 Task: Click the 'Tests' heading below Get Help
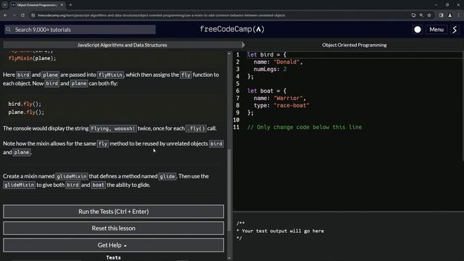coord(113,257)
